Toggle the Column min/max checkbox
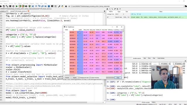Screen dimensions: 187x105 (90, 78)
